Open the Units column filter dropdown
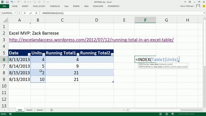Screen dimensions: 206x116 tap(44, 54)
